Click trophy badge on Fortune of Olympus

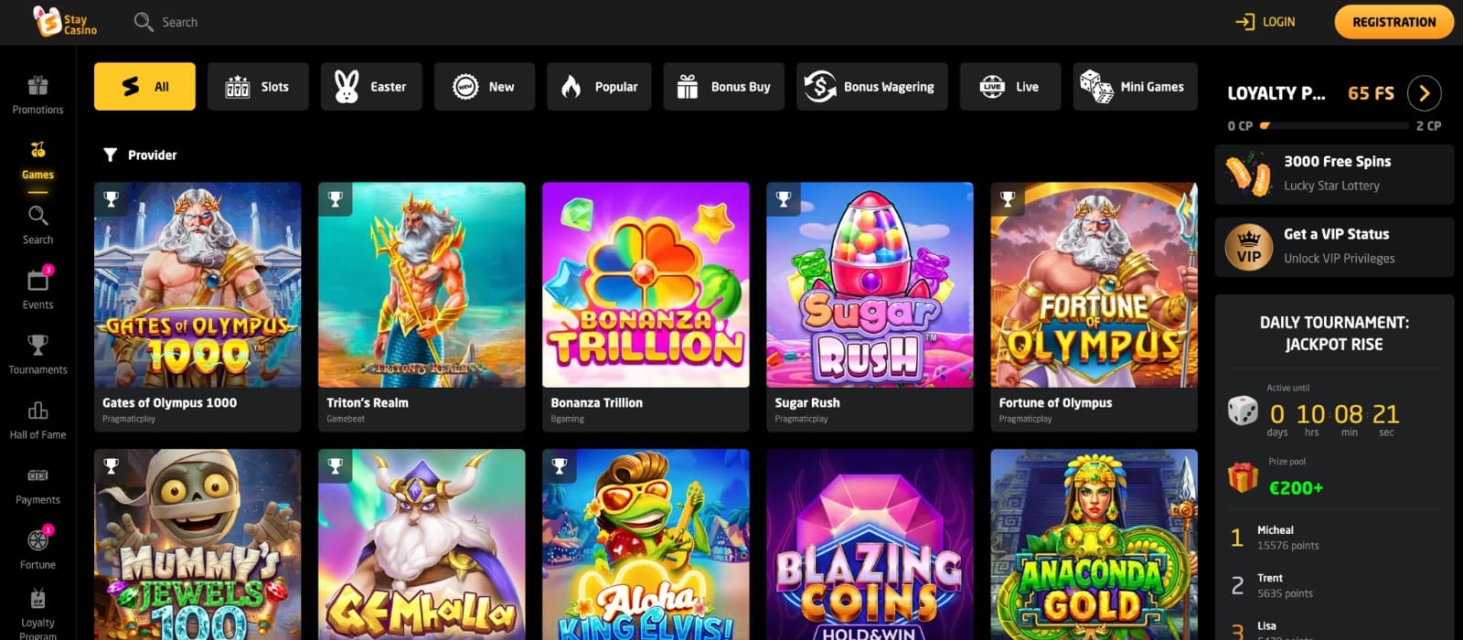pyautogui.click(x=1007, y=198)
